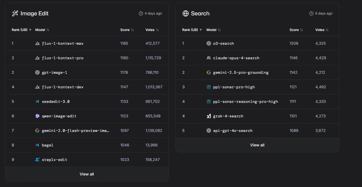Sort Image Edit table by Votes

(152, 30)
